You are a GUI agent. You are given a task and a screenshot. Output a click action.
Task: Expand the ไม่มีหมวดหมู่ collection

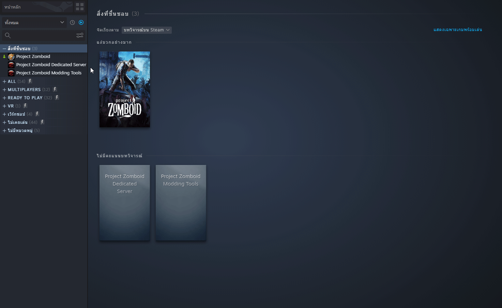coord(4,131)
